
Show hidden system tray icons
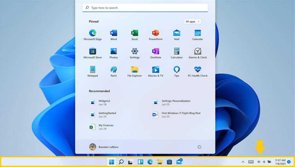point(243,162)
